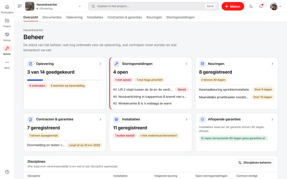The image size is (287, 179).
Task: Toggle dark mode moon icon
Action: coord(251,6)
